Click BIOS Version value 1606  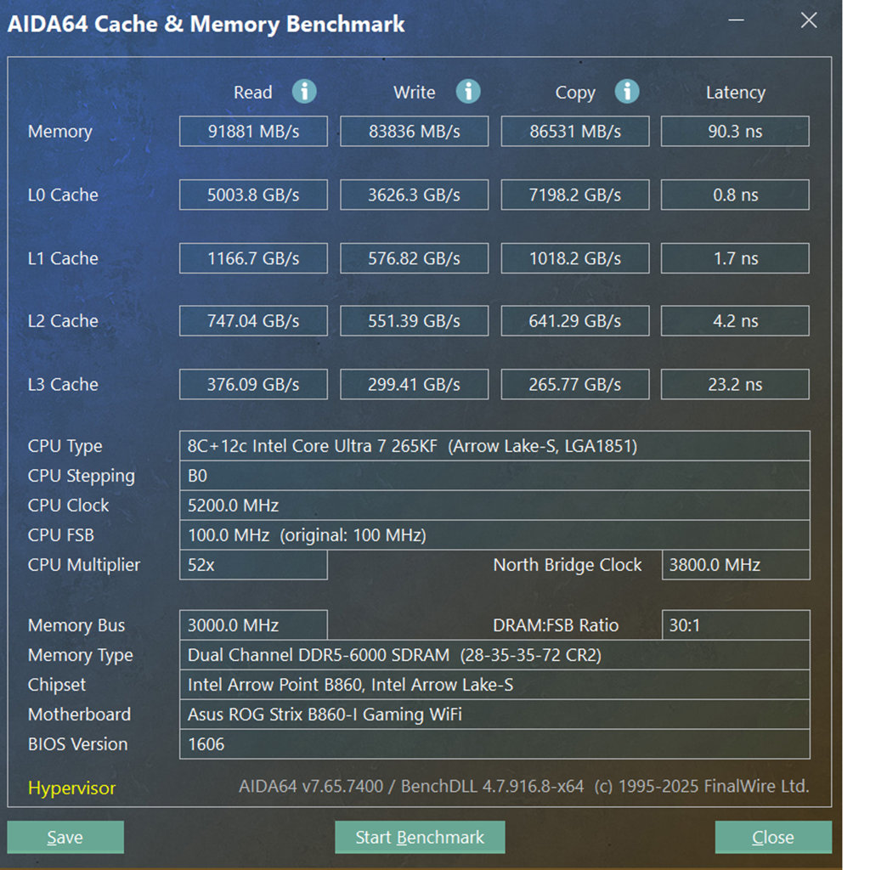494,744
